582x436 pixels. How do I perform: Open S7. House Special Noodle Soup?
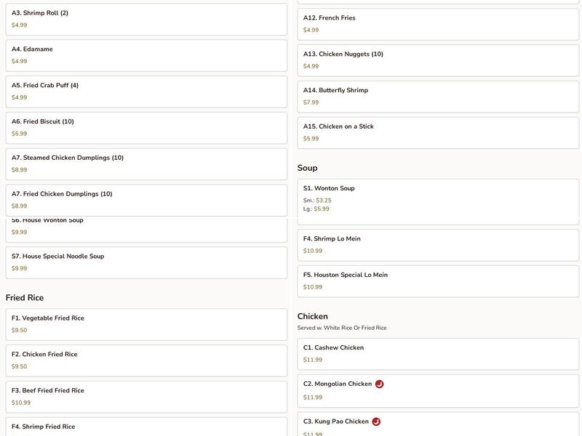point(146,262)
